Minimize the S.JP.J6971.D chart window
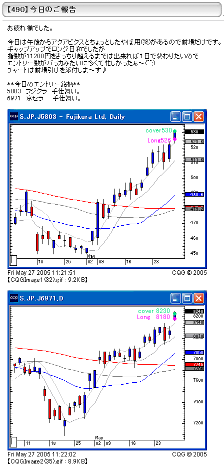Image resolution: width=224 pixels, height=467 pixels. (176, 298)
